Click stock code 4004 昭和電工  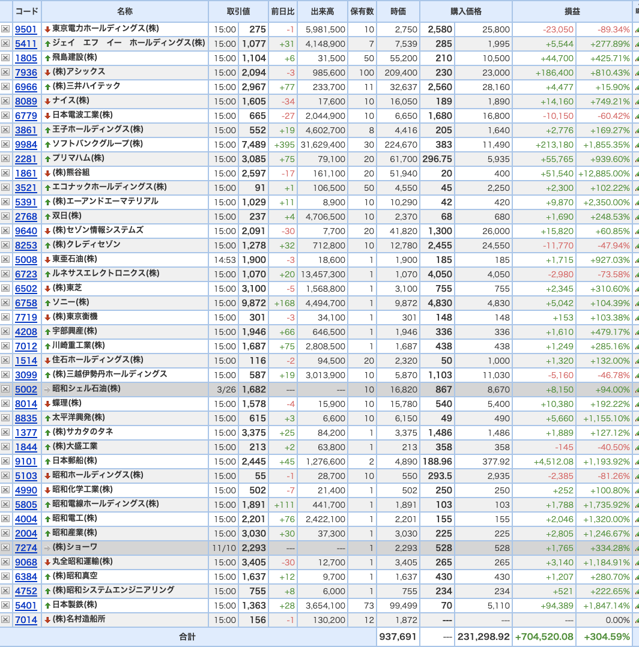[x=26, y=519]
